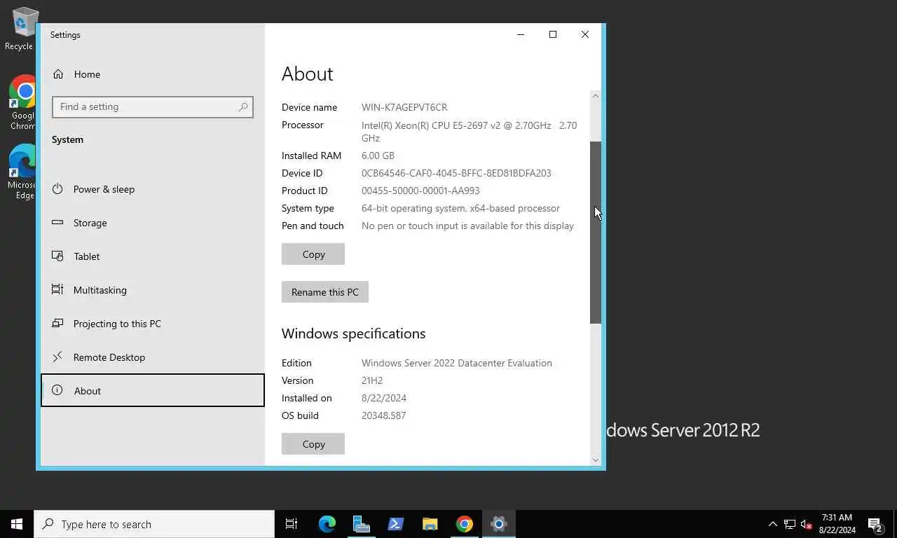Click the Projecting to this PC icon
The height and width of the screenshot is (538, 897).
point(57,324)
